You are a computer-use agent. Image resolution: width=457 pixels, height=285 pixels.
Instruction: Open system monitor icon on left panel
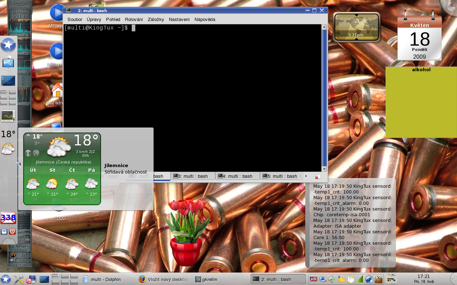point(8,116)
